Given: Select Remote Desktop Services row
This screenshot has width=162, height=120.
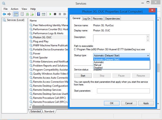Looking at the screenshot, I should point(49,90).
